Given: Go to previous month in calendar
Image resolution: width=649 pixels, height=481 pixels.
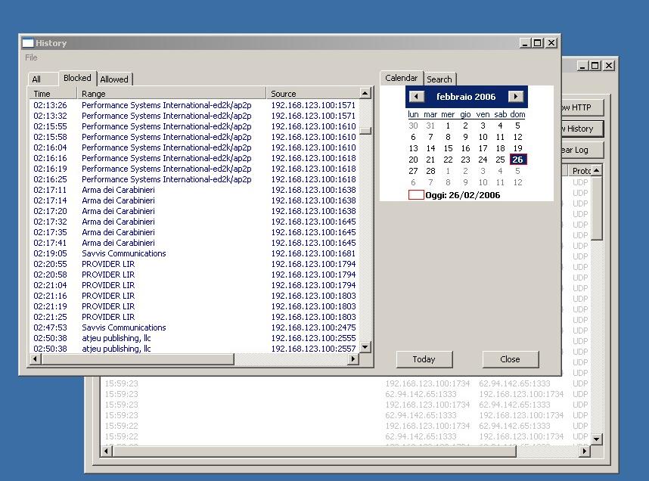Looking at the screenshot, I should pos(416,97).
